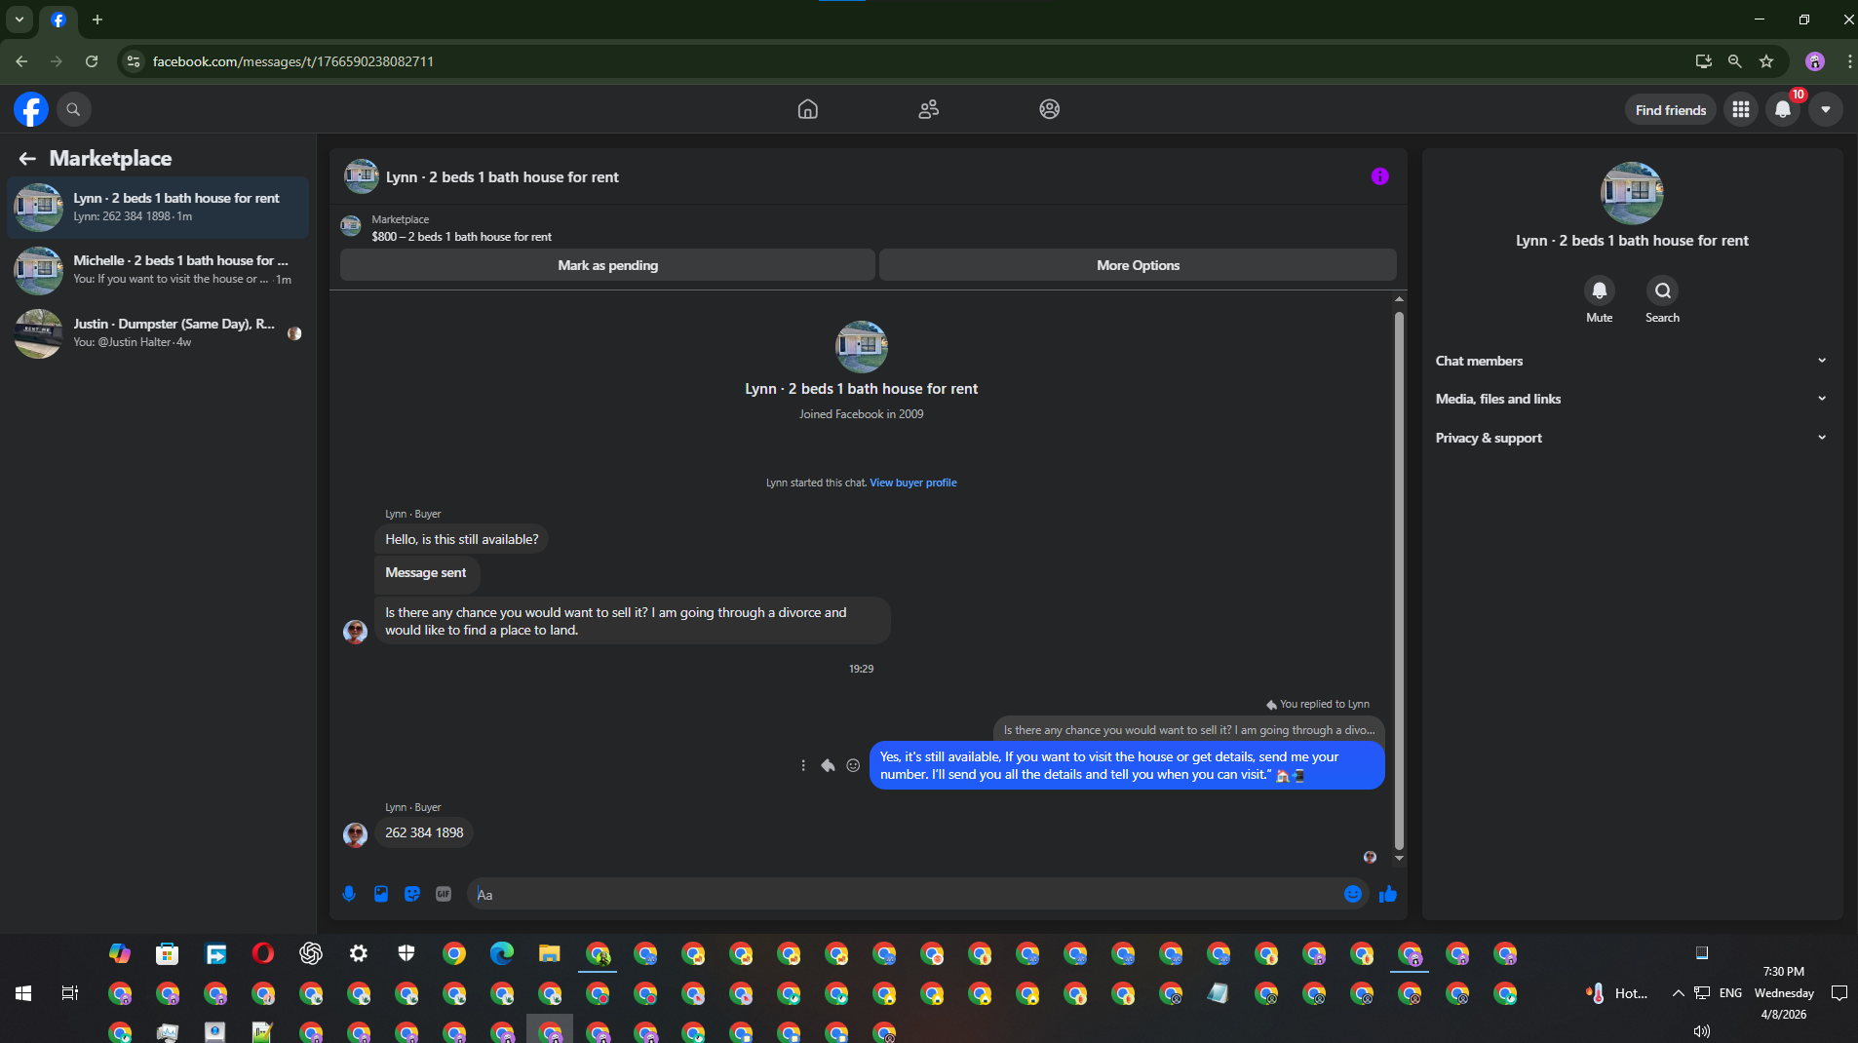1858x1043 pixels.
Task: Open the Lynn 2 beds conversation
Action: 158,207
